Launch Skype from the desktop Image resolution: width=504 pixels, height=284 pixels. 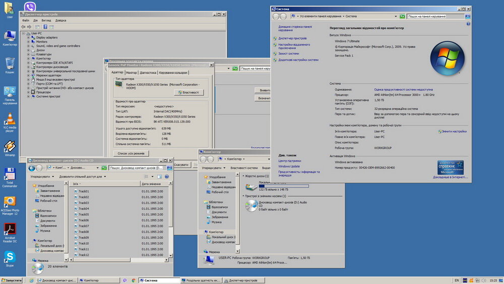pos(10,257)
